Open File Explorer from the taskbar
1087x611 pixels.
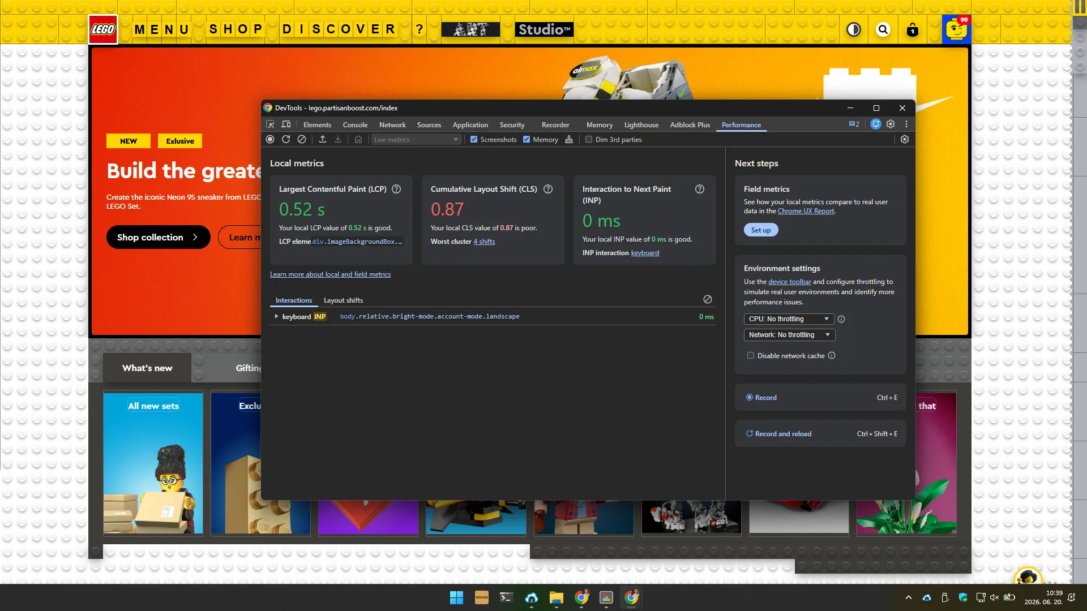[x=556, y=597]
